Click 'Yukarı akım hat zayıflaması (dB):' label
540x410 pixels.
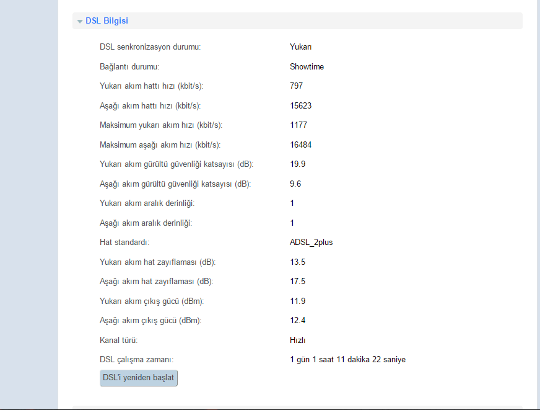pyautogui.click(x=158, y=262)
